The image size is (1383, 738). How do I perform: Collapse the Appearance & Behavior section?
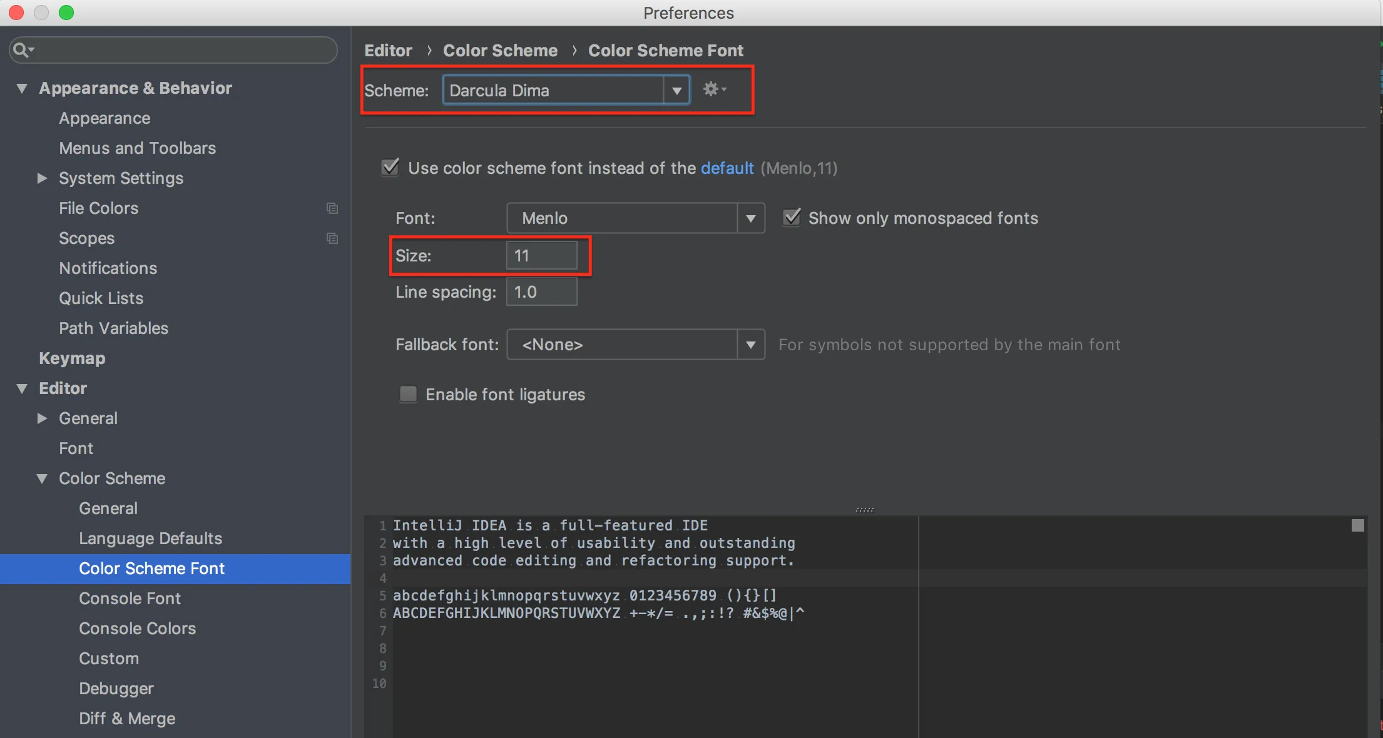22,88
